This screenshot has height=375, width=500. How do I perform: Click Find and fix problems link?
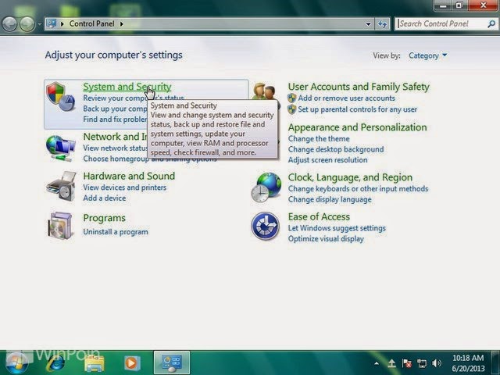115,120
